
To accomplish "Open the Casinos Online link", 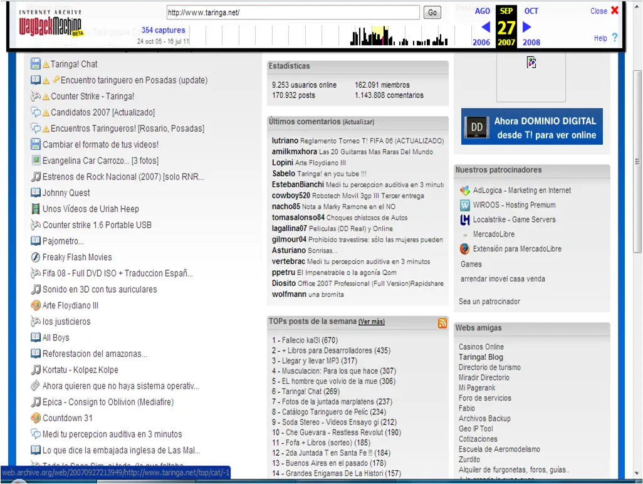I will click(481, 347).
